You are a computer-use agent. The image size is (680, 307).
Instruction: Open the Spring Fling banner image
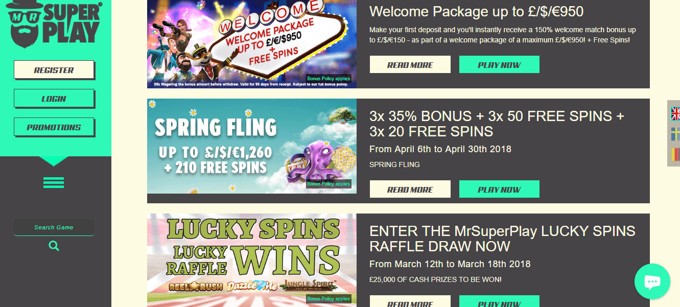[x=252, y=146]
